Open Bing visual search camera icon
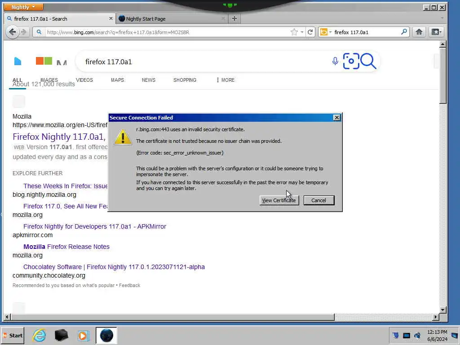Image resolution: width=460 pixels, height=345 pixels. tap(351, 61)
